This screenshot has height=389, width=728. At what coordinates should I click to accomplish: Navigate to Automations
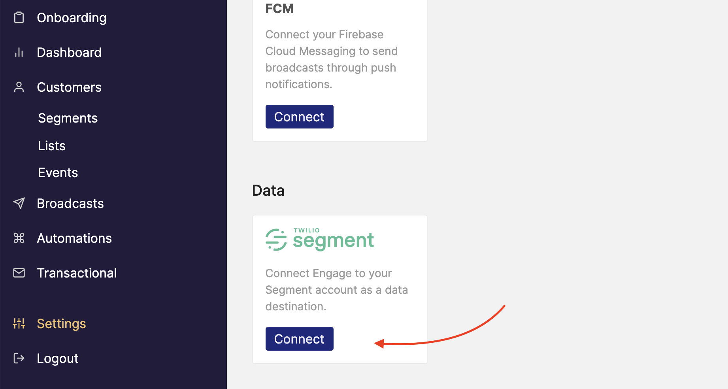[74, 238]
